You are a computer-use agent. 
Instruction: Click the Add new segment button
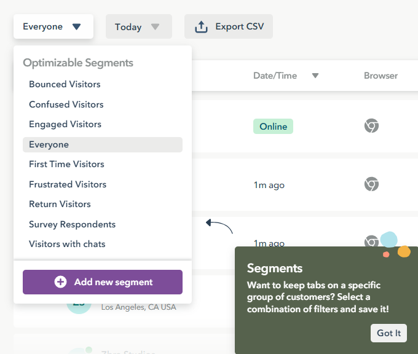point(103,282)
